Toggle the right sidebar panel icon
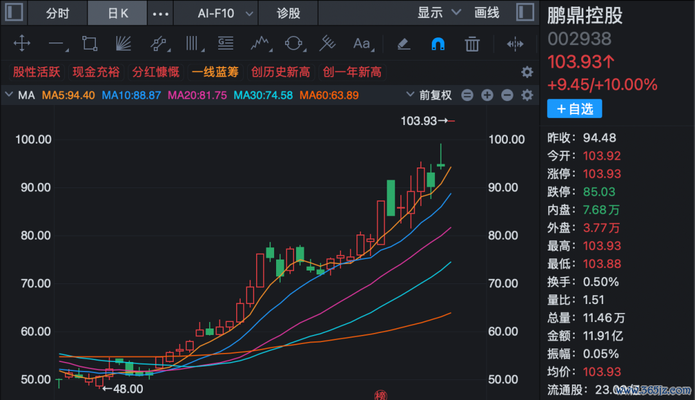The height and width of the screenshot is (400, 695). coord(525,12)
